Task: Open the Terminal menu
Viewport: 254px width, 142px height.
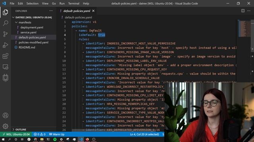Action: point(74,4)
